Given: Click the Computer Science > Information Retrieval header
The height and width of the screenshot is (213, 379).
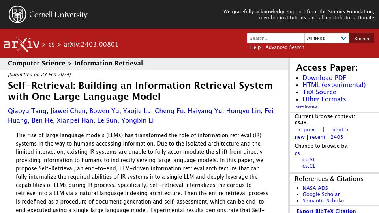Looking at the screenshot, I should click(75, 63).
